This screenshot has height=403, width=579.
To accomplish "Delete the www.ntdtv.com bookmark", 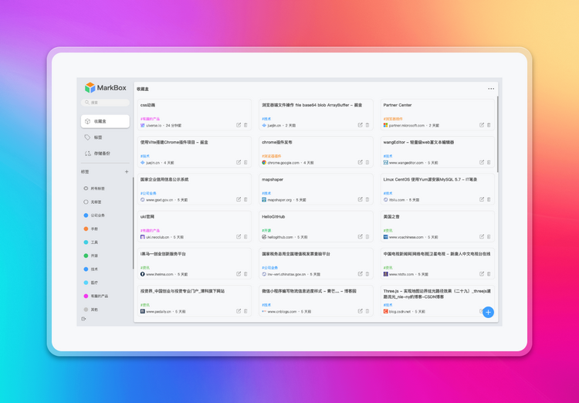I will pyautogui.click(x=489, y=274).
